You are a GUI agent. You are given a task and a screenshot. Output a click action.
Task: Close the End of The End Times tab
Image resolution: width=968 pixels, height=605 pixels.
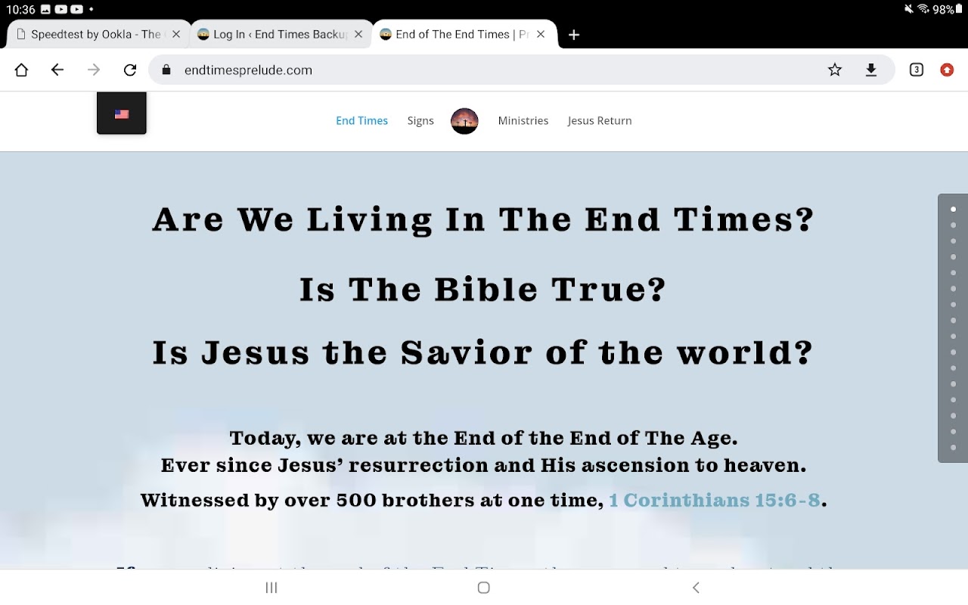(541, 34)
